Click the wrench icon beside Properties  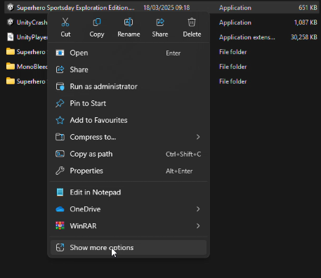(60, 171)
